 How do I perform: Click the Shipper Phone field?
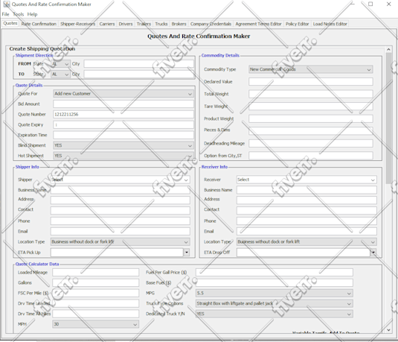coord(120,221)
